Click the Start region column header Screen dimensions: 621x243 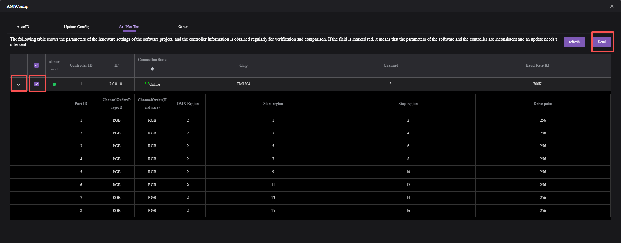click(x=273, y=104)
